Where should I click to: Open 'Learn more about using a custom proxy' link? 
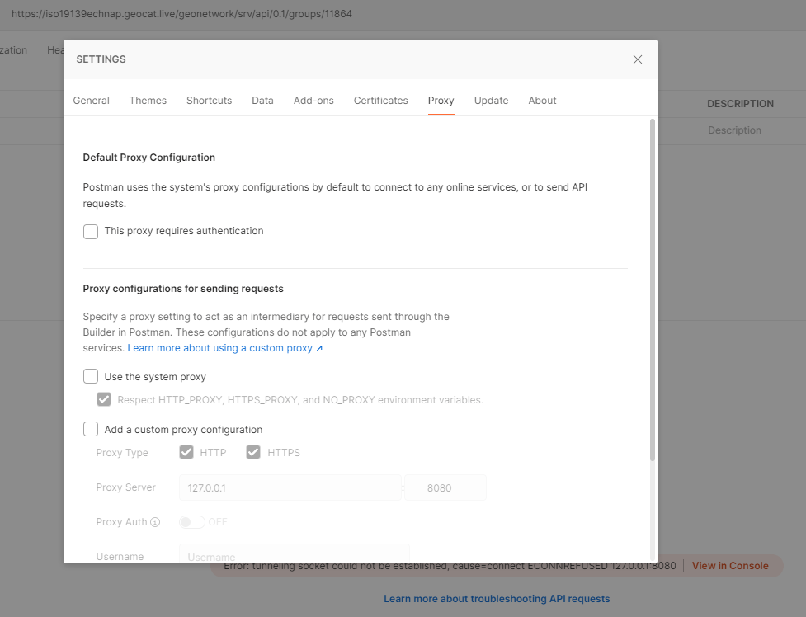point(220,348)
